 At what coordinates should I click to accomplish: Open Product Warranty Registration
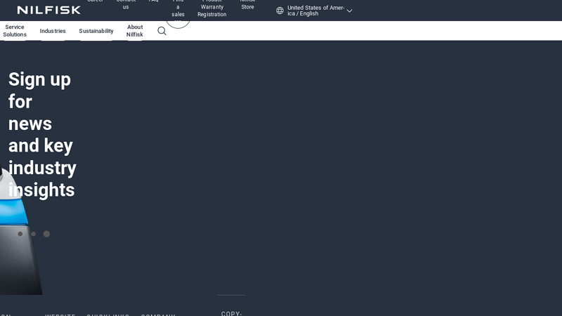coord(211,8)
